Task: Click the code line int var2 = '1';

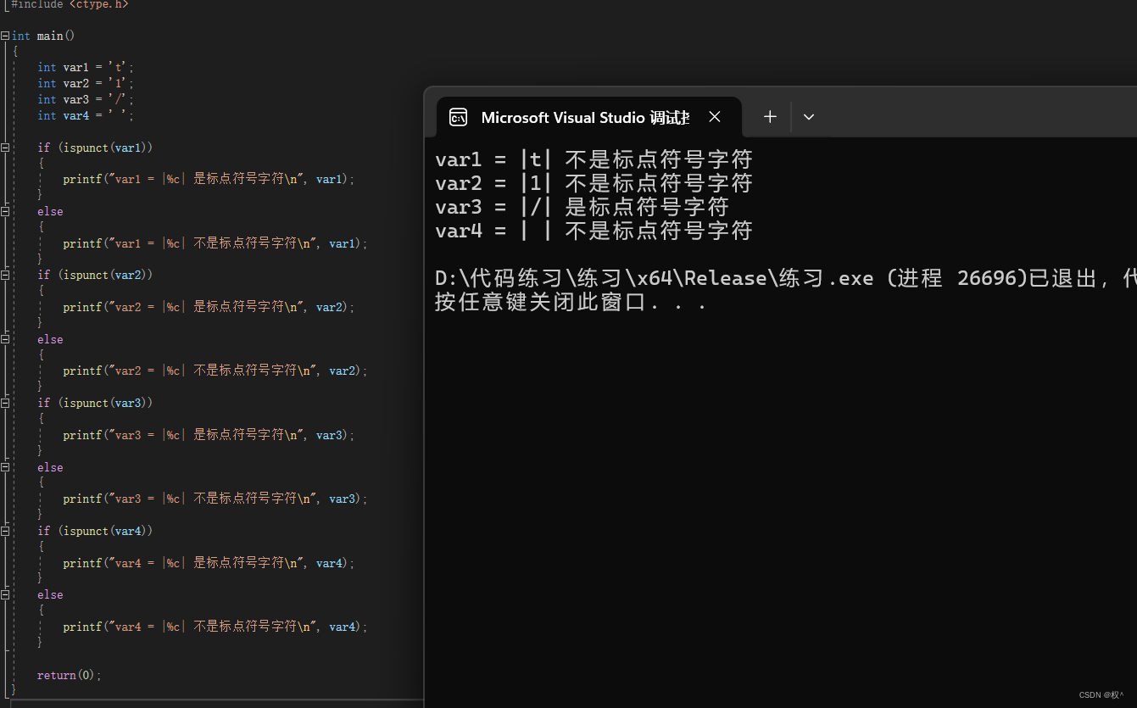Action: pos(86,83)
